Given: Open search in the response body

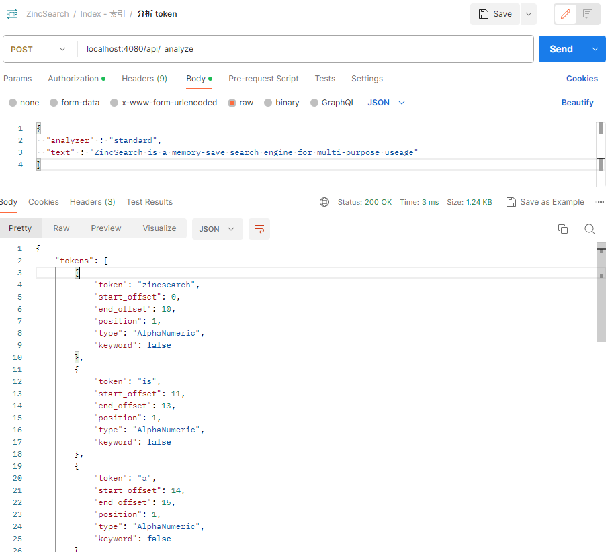Looking at the screenshot, I should [589, 229].
